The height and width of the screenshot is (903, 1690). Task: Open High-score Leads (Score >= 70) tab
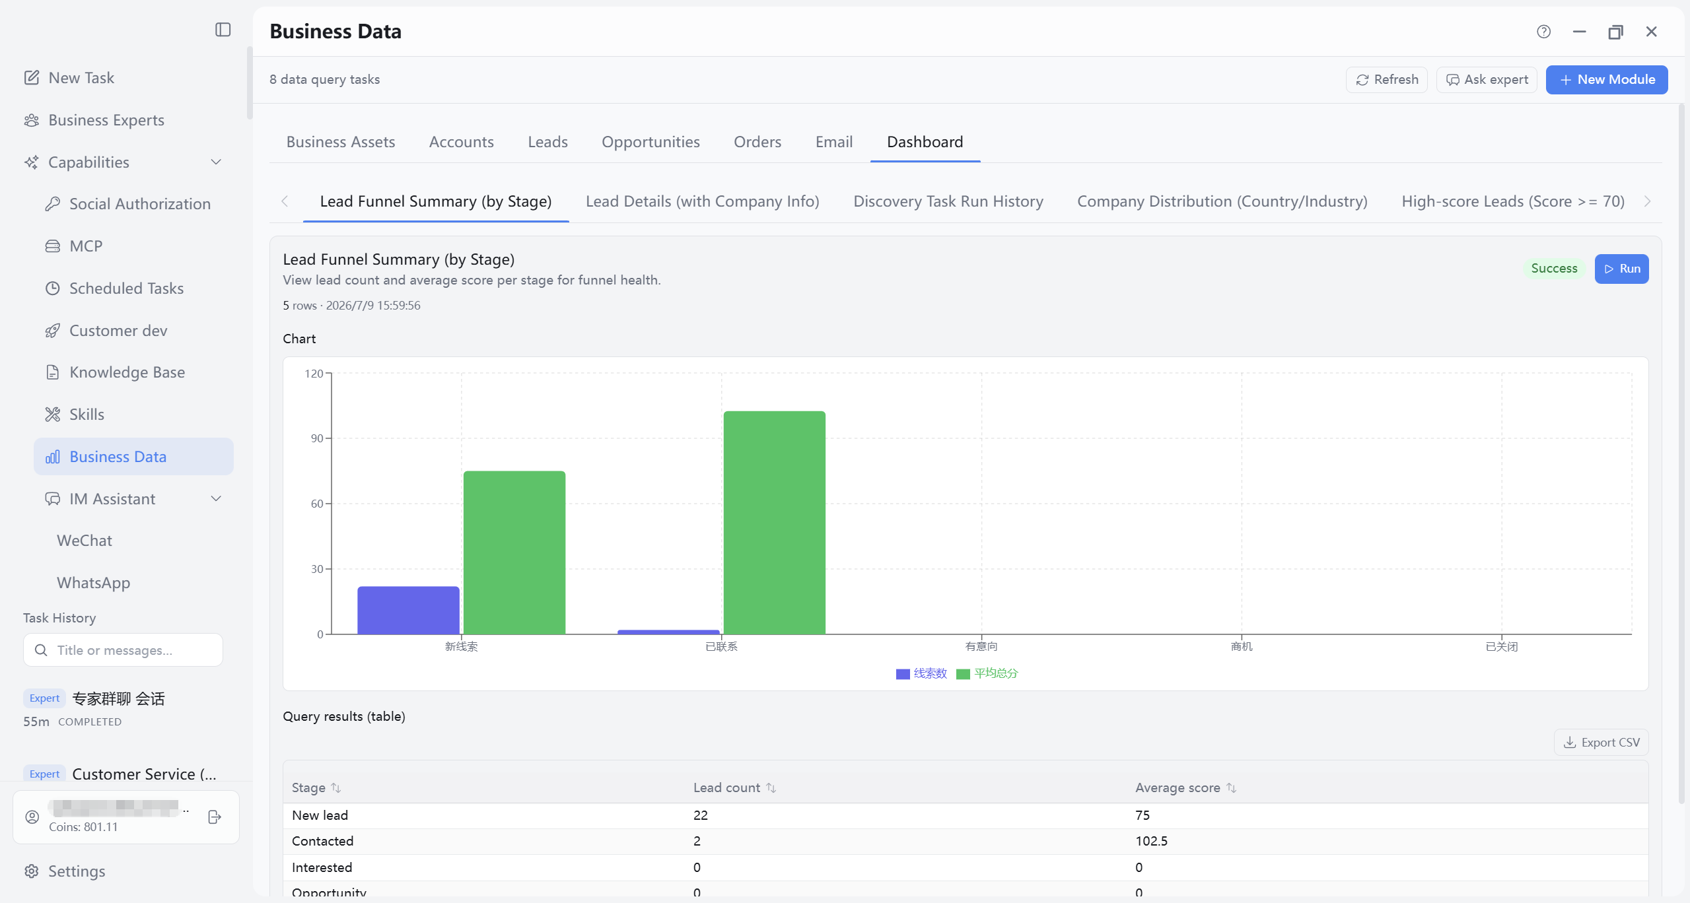tap(1513, 201)
